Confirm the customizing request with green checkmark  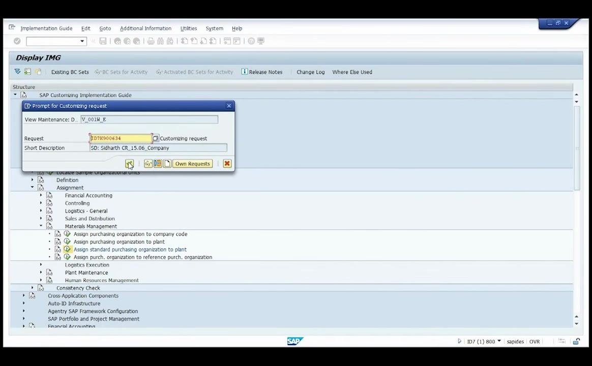(129, 164)
